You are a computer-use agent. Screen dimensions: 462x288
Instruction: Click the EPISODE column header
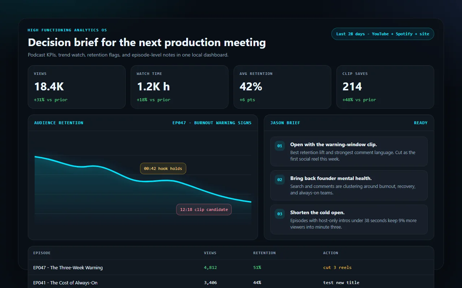(x=42, y=253)
